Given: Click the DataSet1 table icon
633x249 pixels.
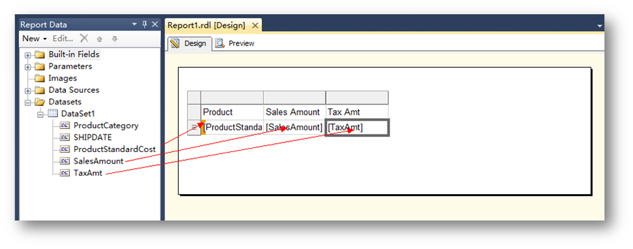Looking at the screenshot, I should click(x=53, y=113).
